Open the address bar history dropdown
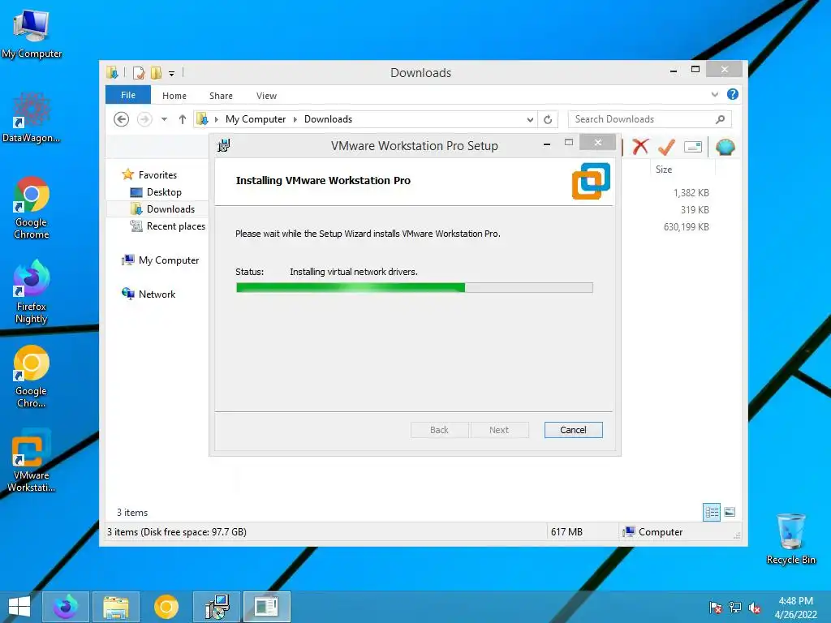The height and width of the screenshot is (623, 831). click(x=530, y=120)
